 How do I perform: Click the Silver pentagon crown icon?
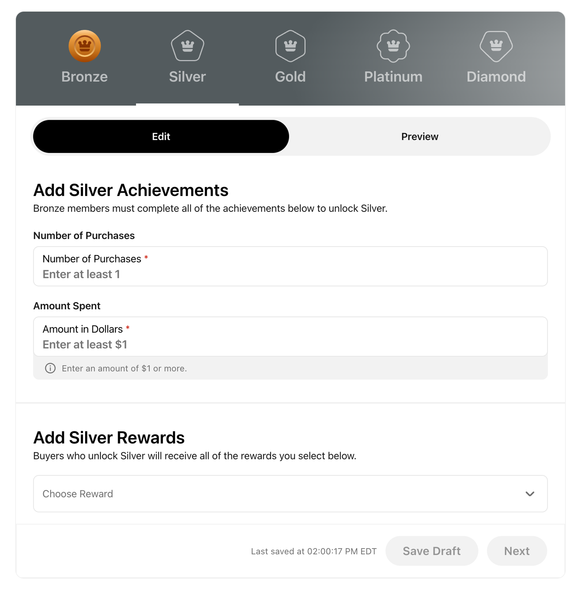click(188, 46)
